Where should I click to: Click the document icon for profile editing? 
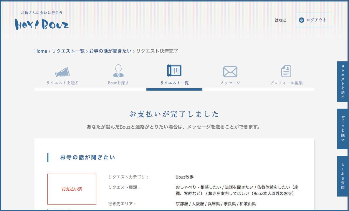[x=286, y=71]
